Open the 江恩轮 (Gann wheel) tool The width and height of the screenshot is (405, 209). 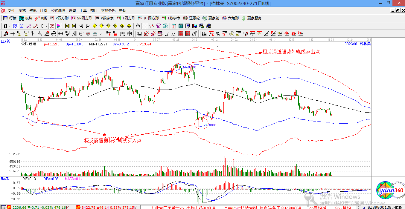[x=191, y=18]
